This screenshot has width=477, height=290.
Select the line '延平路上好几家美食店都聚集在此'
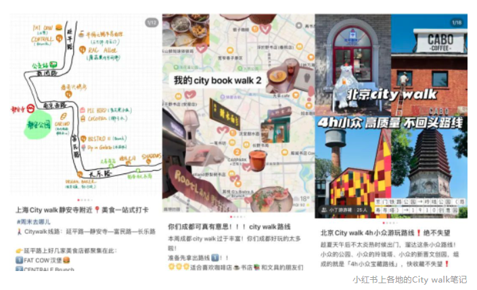pos(70,251)
